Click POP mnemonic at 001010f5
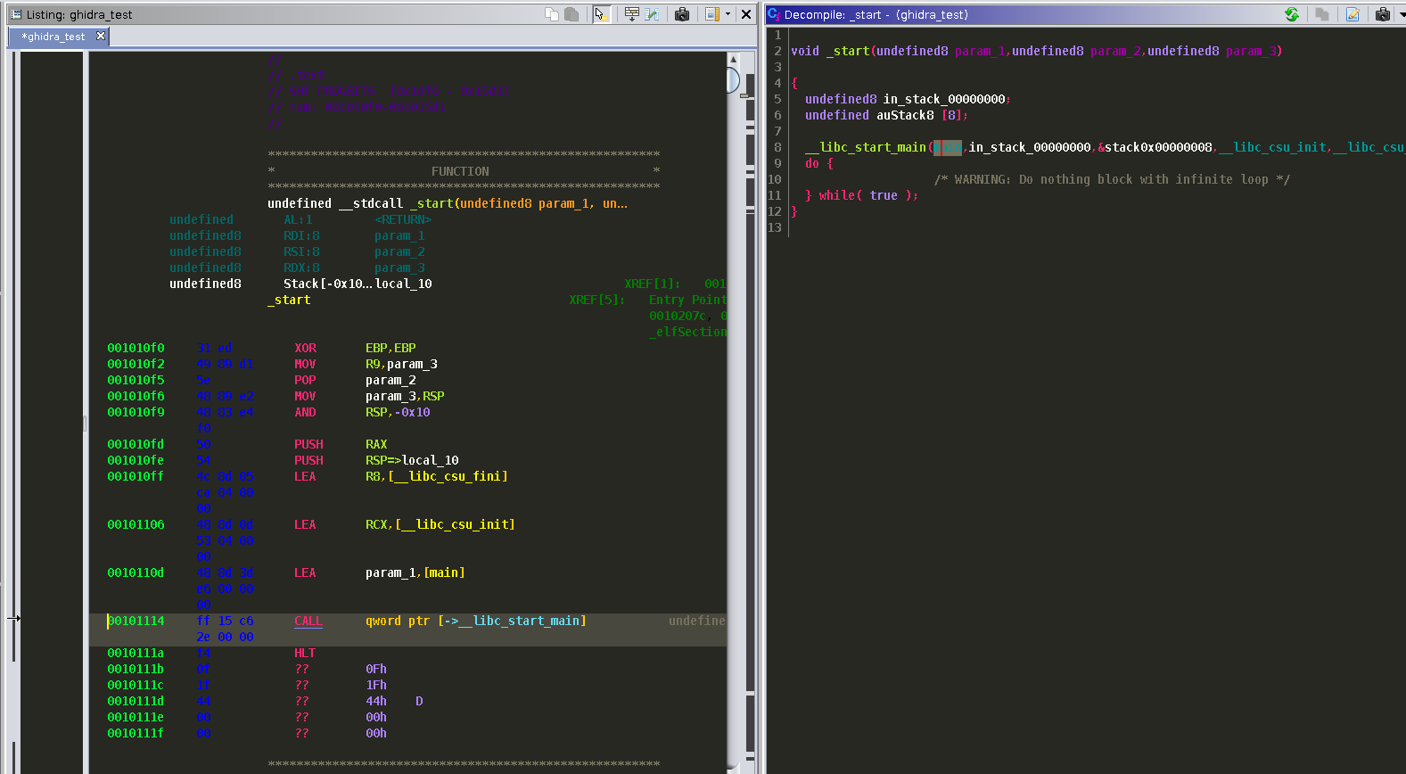This screenshot has width=1406, height=774. pyautogui.click(x=305, y=380)
